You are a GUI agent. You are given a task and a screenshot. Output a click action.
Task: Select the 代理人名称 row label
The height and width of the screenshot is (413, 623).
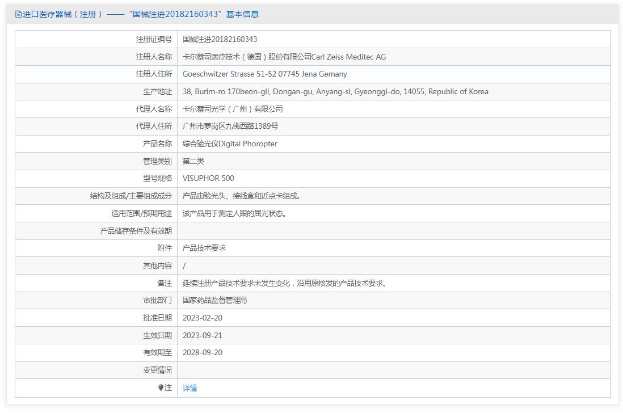pos(154,109)
